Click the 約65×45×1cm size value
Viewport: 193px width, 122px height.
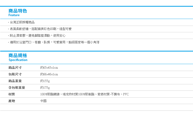(x=49, y=68)
